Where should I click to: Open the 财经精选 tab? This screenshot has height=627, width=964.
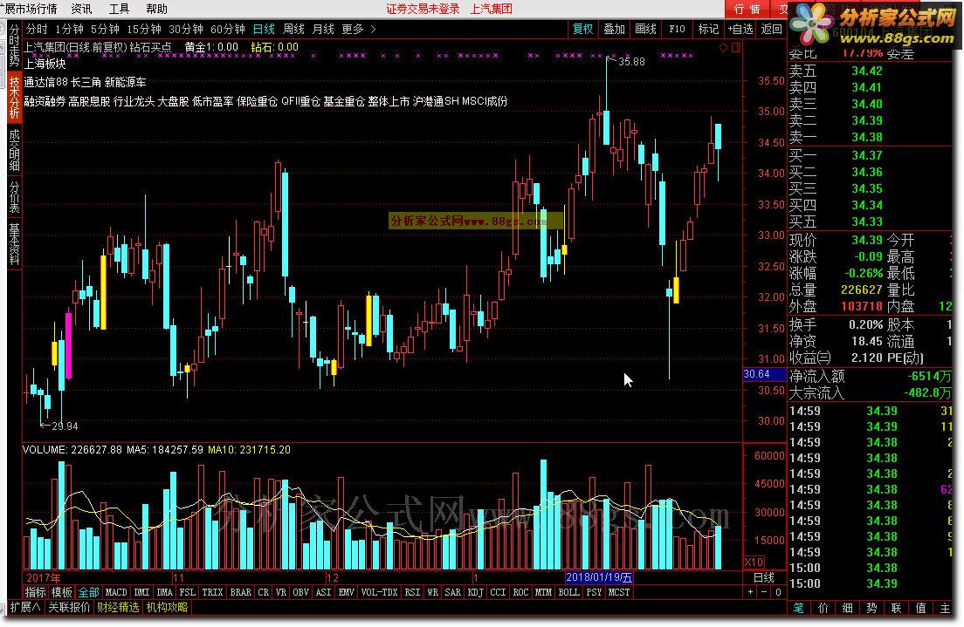tap(118, 607)
